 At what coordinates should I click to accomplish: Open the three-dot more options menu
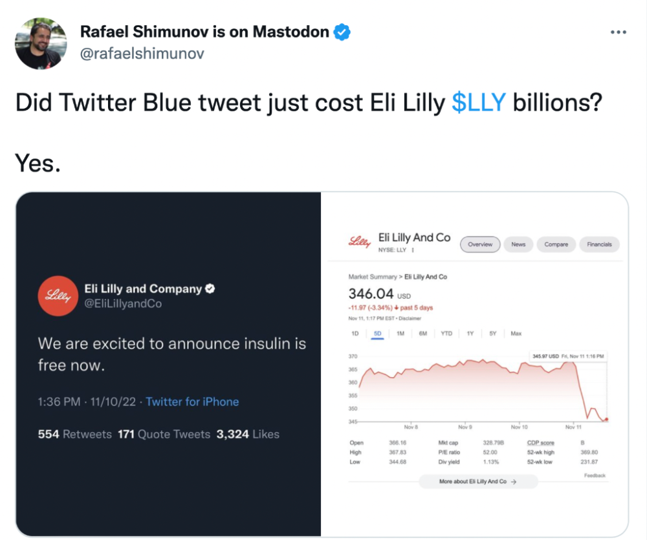(618, 32)
